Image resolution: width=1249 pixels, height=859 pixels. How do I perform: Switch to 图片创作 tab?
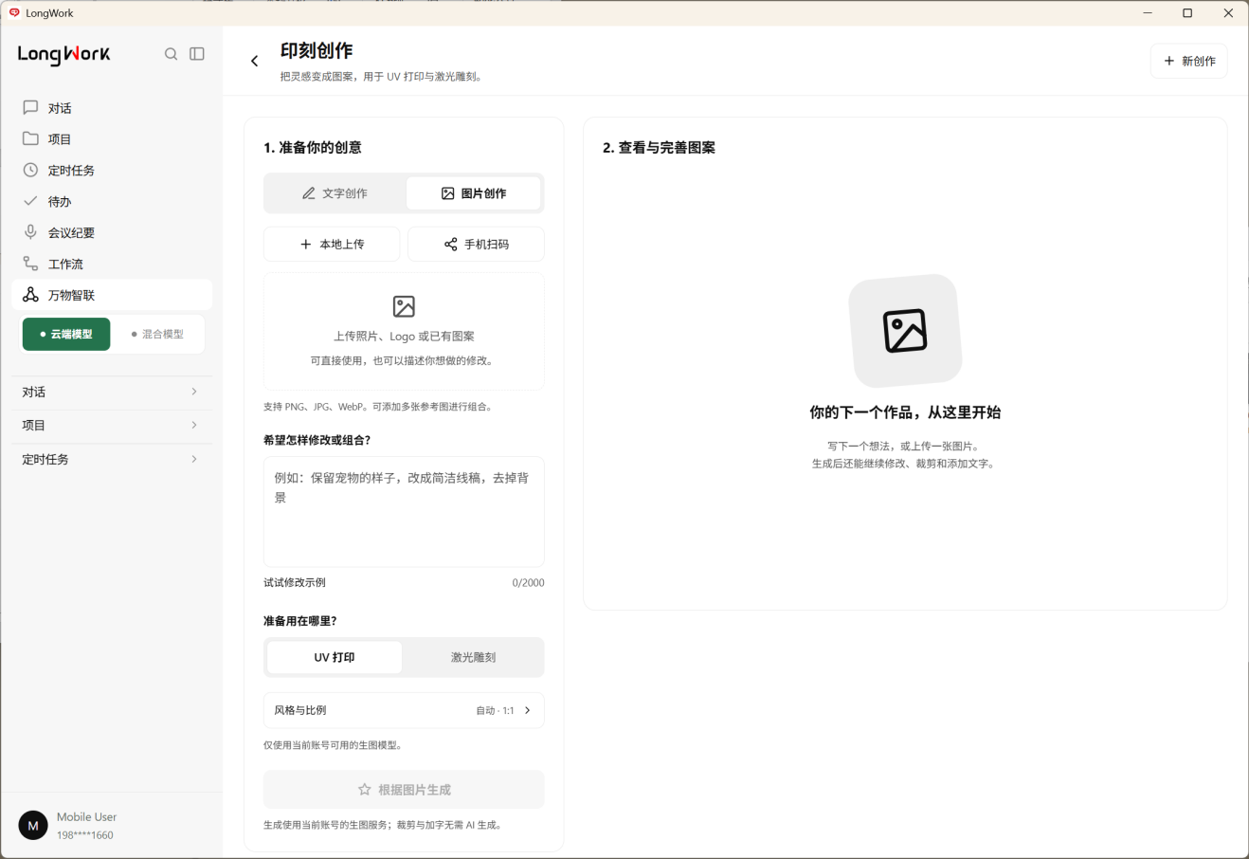click(474, 193)
